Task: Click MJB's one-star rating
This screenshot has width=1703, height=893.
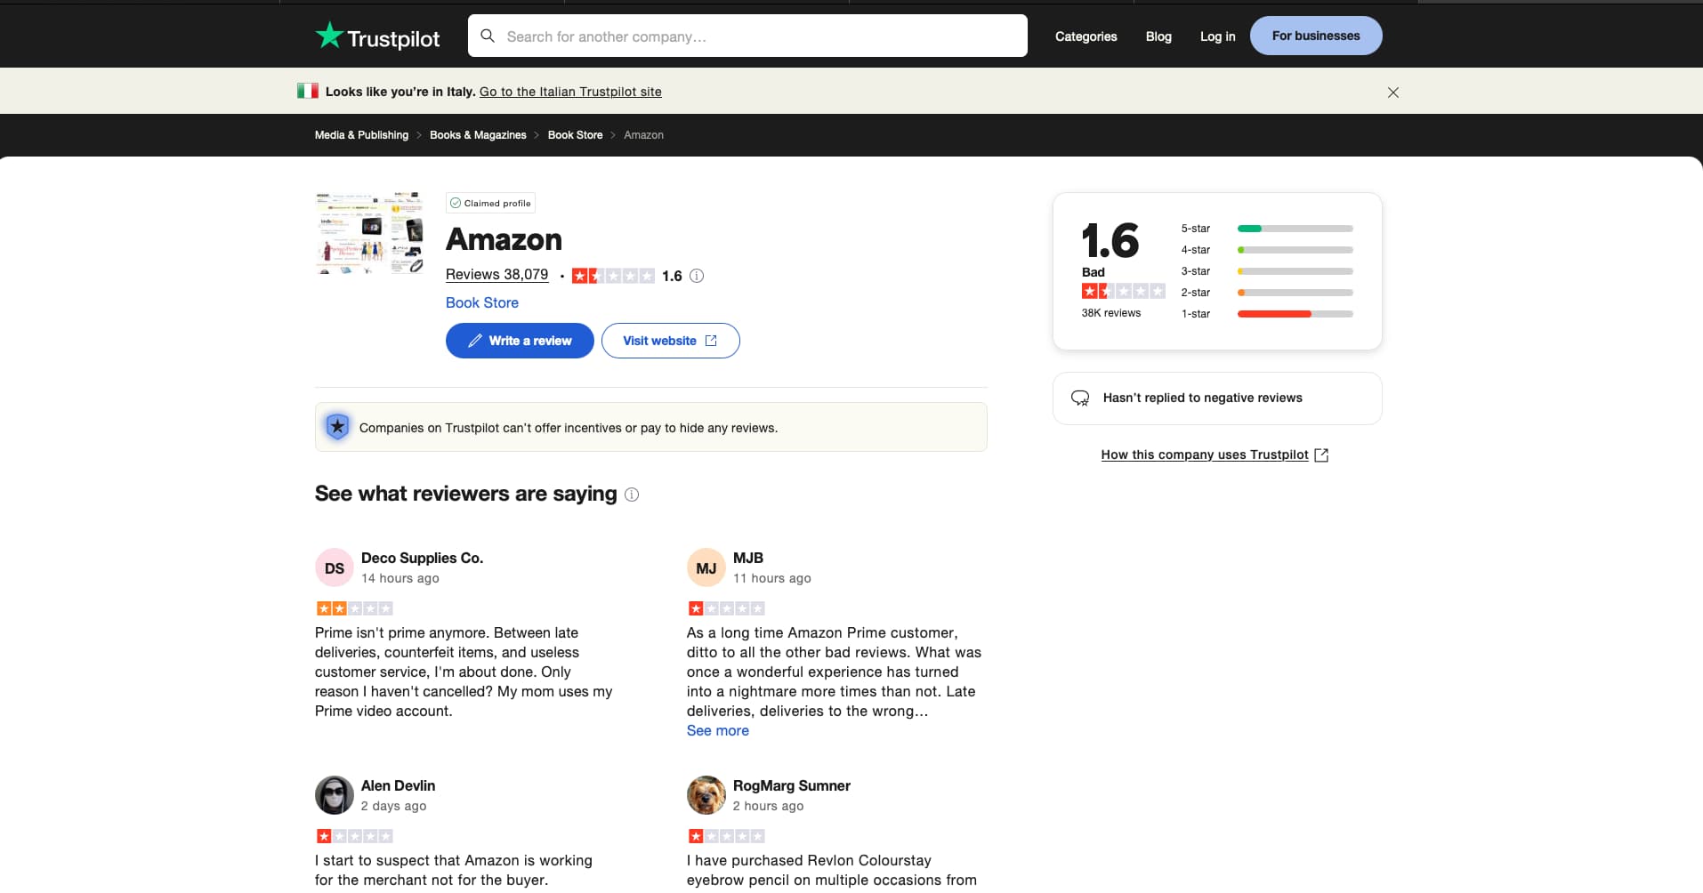Action: pyautogui.click(x=726, y=608)
